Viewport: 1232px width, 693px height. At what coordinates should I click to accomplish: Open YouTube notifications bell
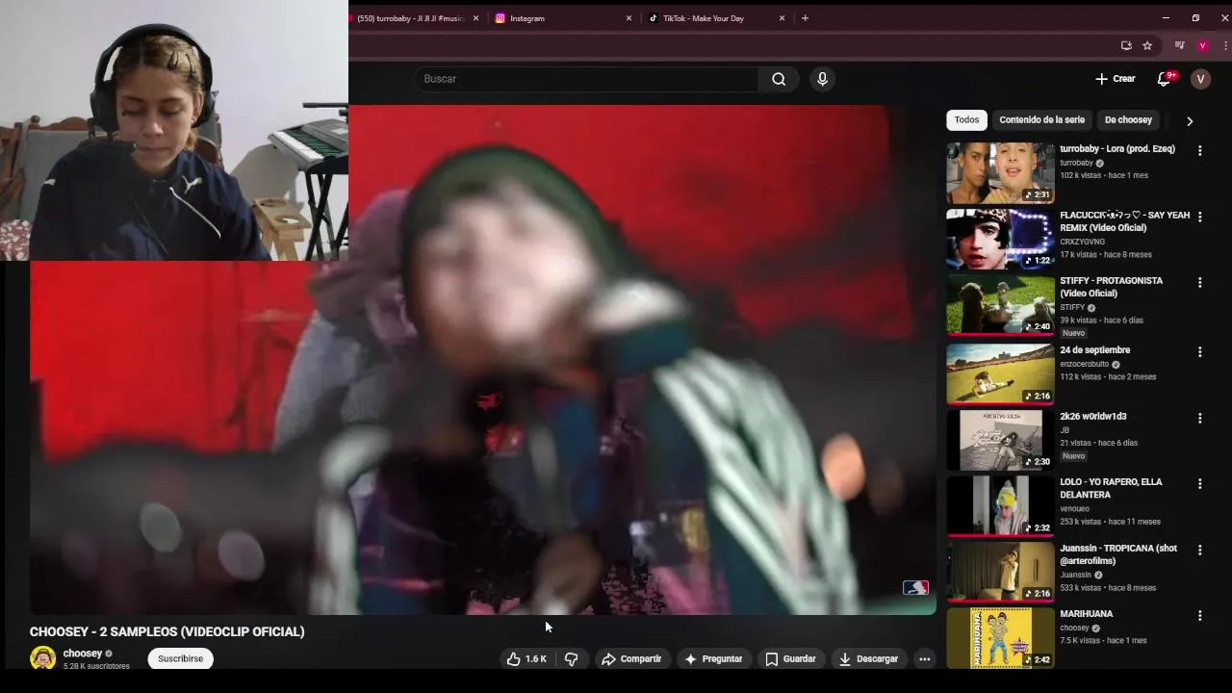(x=1164, y=79)
